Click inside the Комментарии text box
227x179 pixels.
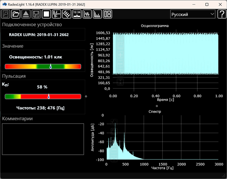(x=43, y=139)
